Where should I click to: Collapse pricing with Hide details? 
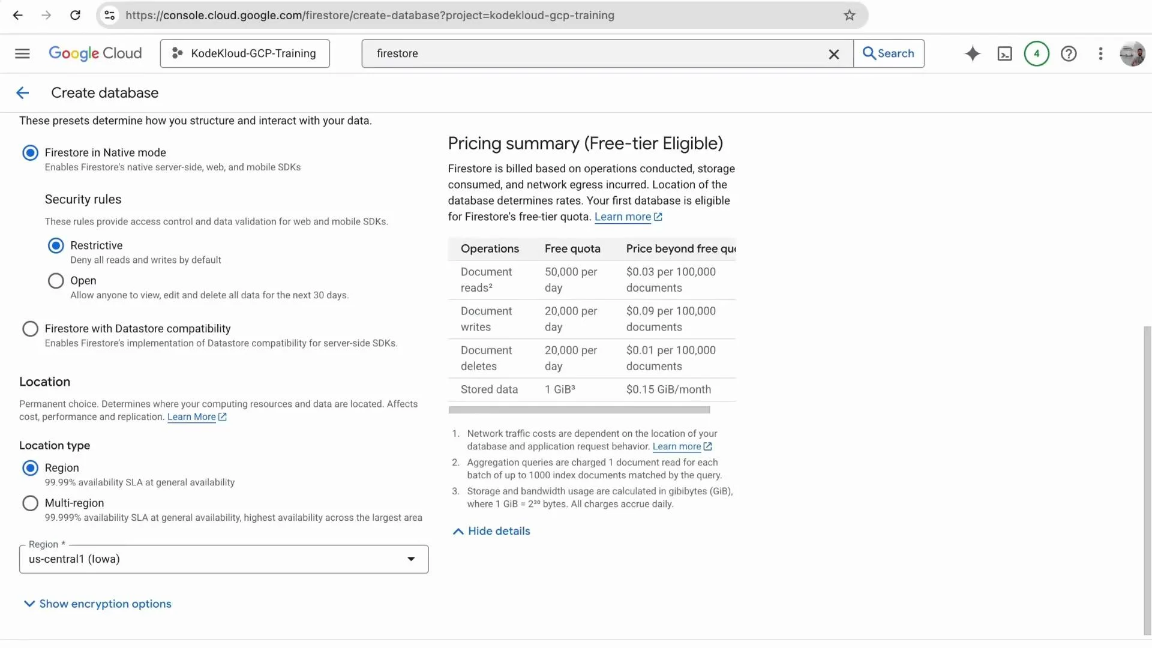[491, 532]
